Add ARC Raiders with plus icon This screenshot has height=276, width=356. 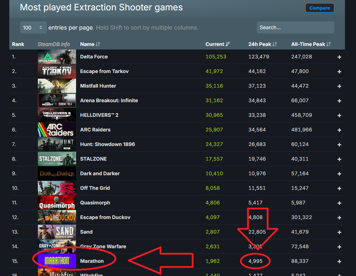(x=339, y=130)
